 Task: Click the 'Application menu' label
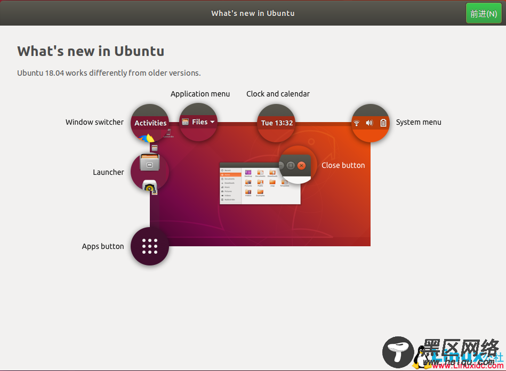(x=200, y=94)
